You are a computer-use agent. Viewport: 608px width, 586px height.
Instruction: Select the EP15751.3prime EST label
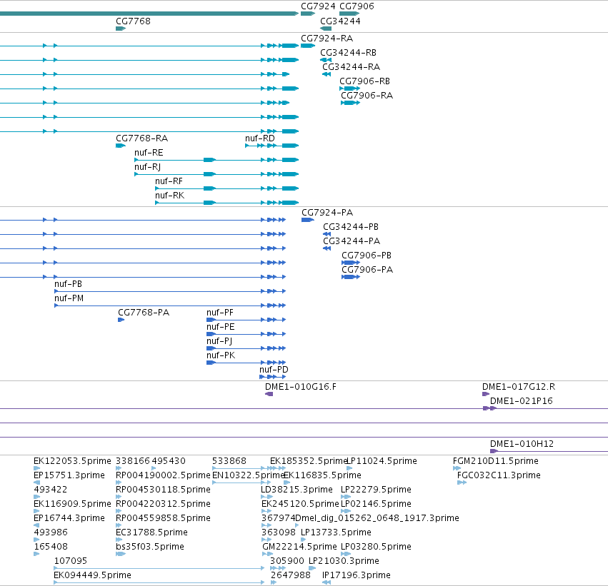[x=69, y=475]
